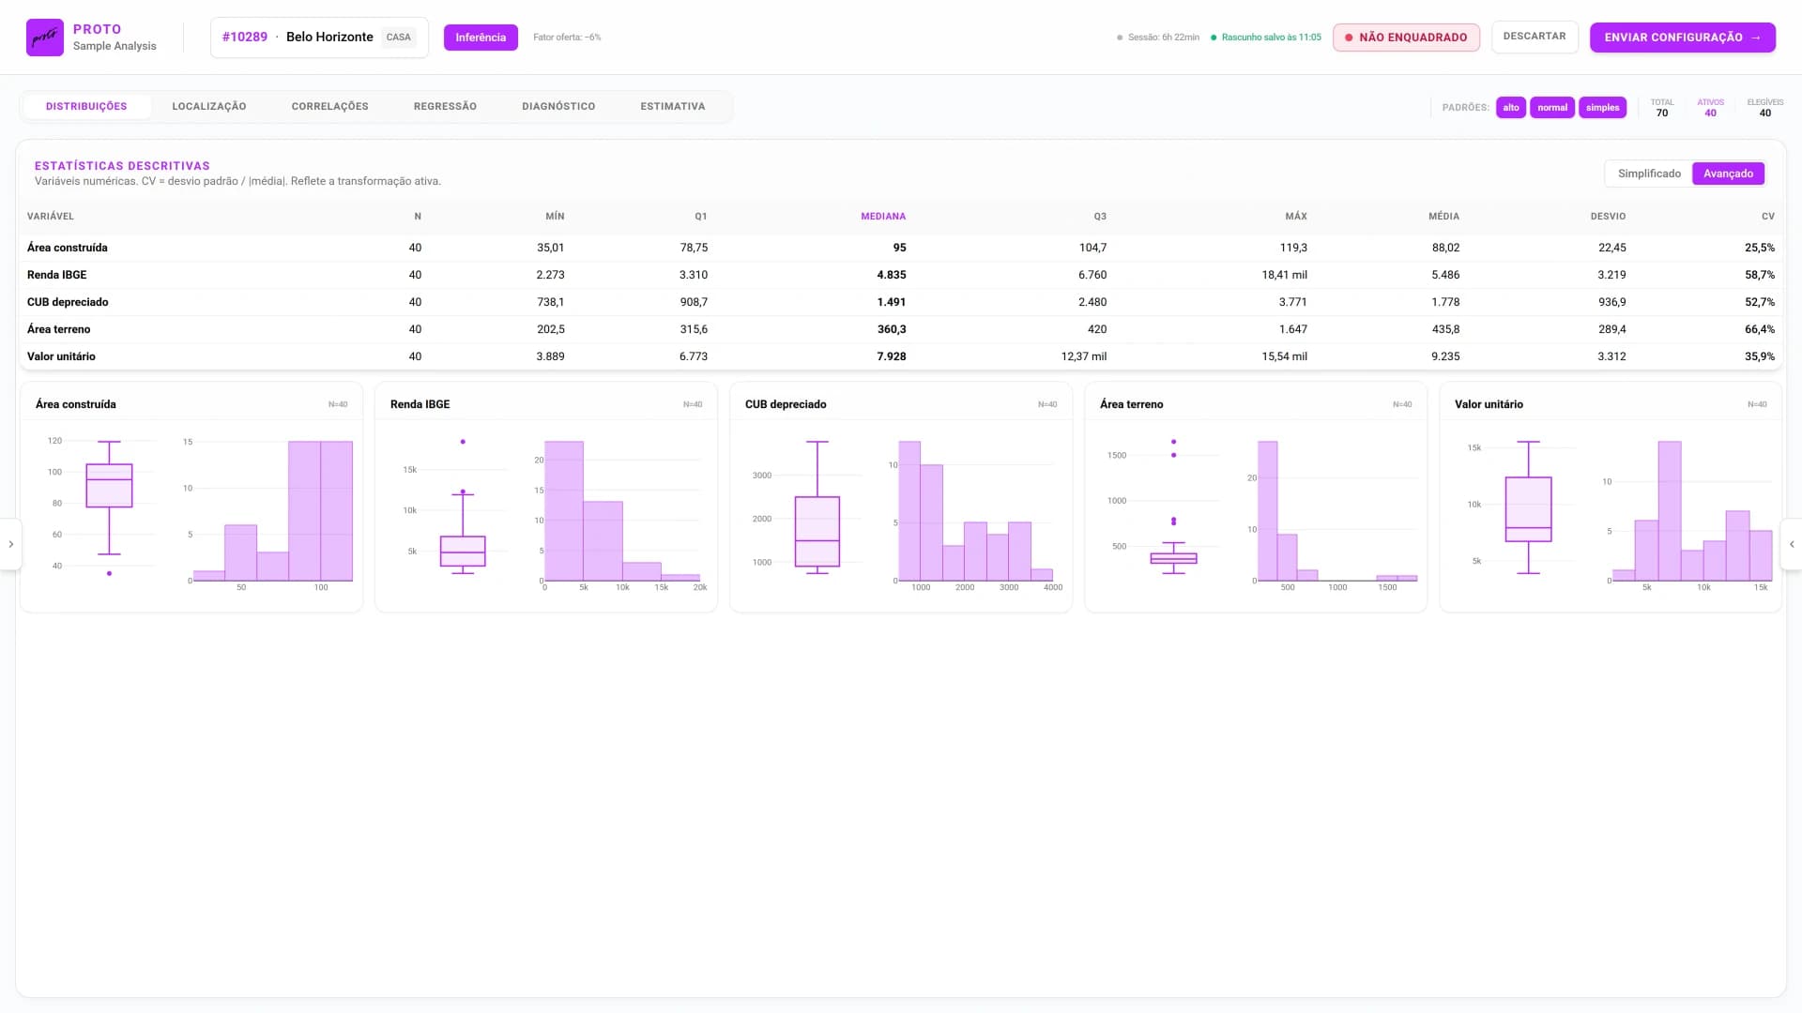Switch to the Localização tab
The width and height of the screenshot is (1802, 1013).
click(209, 106)
